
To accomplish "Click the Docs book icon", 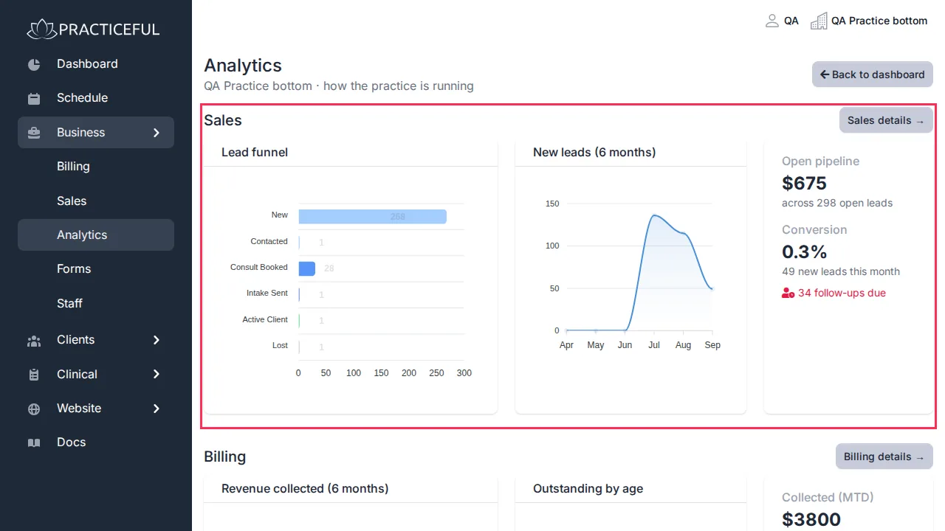I will (x=34, y=442).
